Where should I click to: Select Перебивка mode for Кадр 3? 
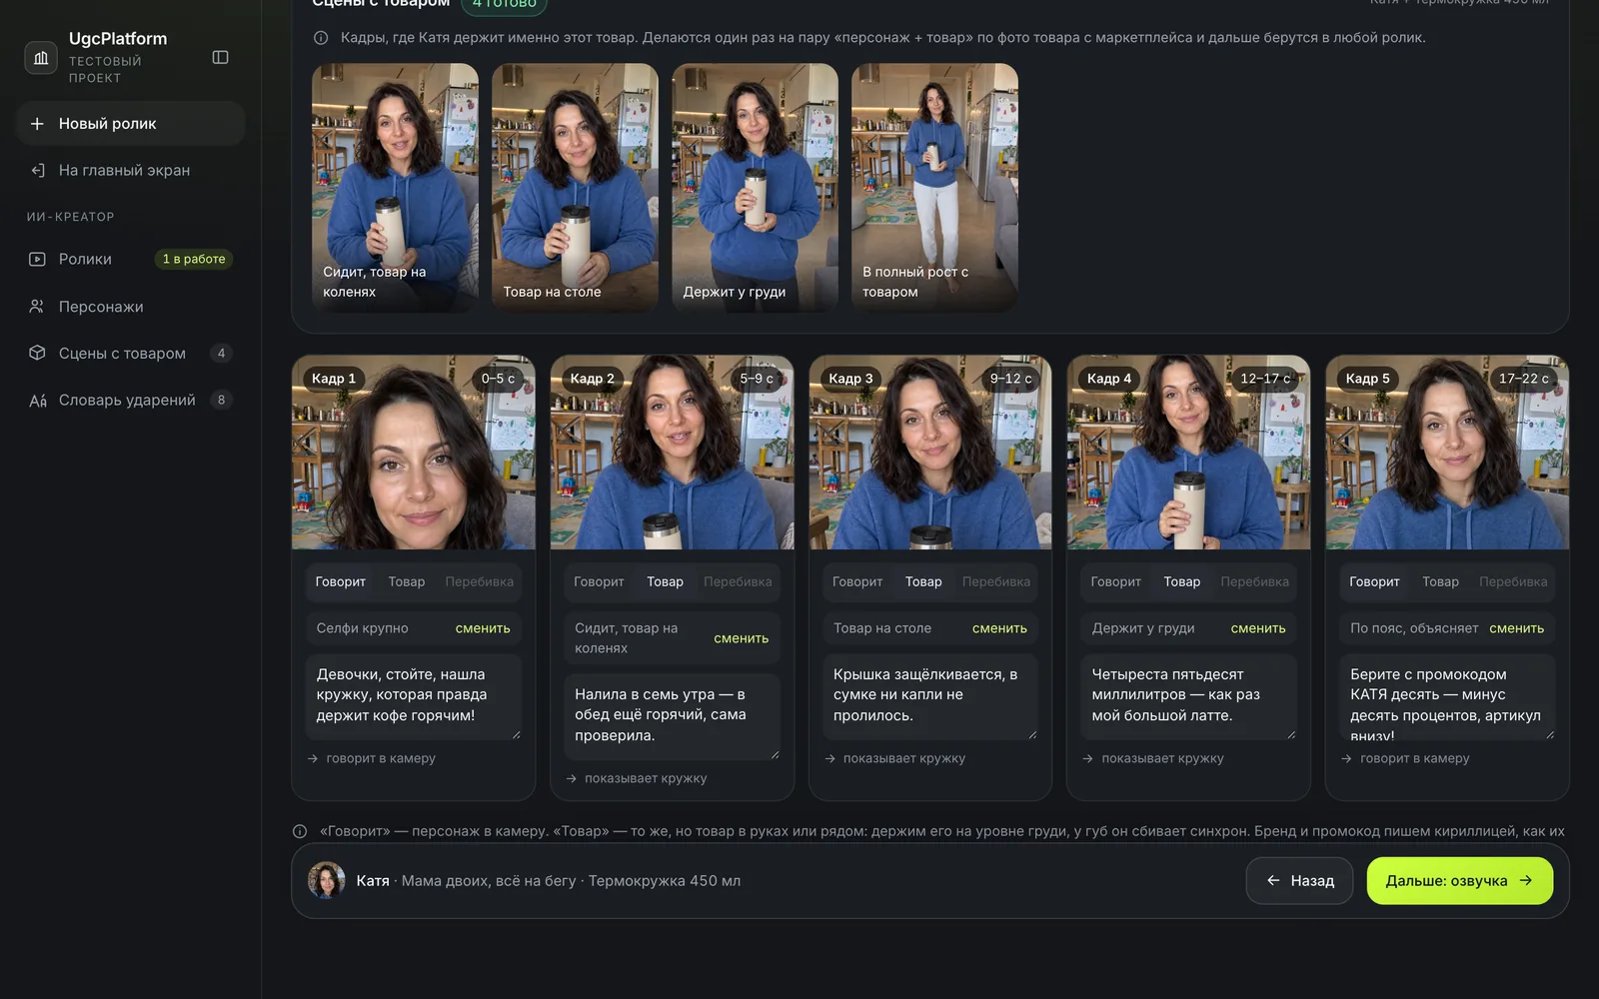996,582
